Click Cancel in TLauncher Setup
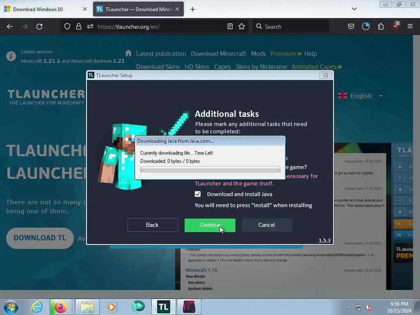The image size is (420, 315). [x=267, y=225]
